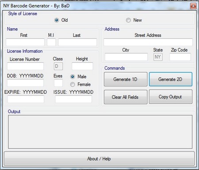Image resolution: width=199 pixels, height=170 pixels.
Task: Click the 'Address' group label
Action: click(112, 29)
